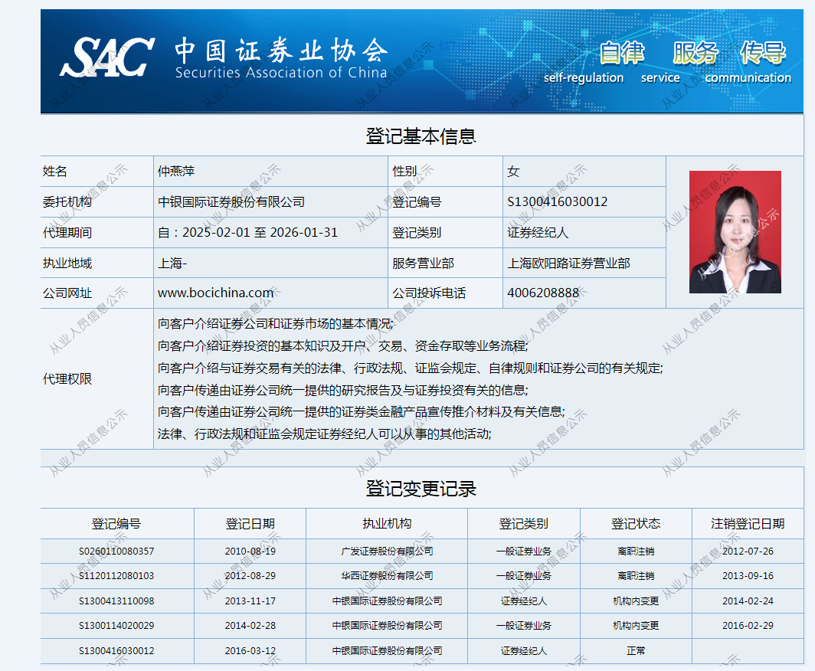Image resolution: width=815 pixels, height=671 pixels.
Task: Click complaint phone number 4006208888
Action: [x=543, y=293]
